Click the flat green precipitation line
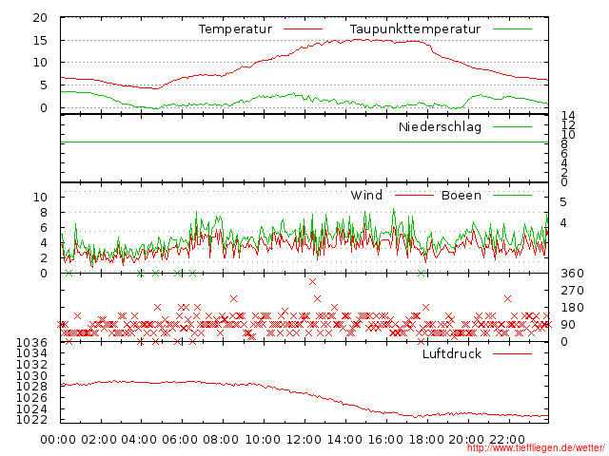609x456 pixels. tap(304, 142)
